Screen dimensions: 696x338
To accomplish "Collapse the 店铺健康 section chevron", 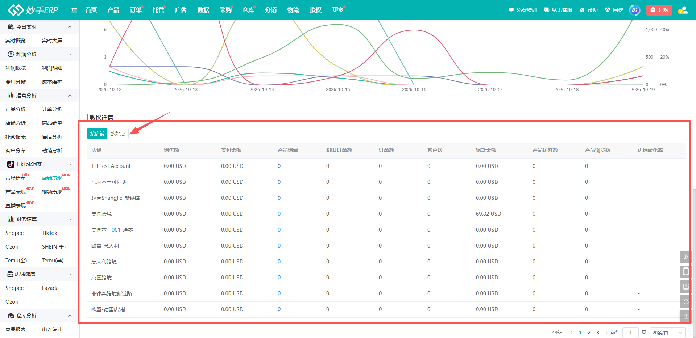I will point(70,274).
